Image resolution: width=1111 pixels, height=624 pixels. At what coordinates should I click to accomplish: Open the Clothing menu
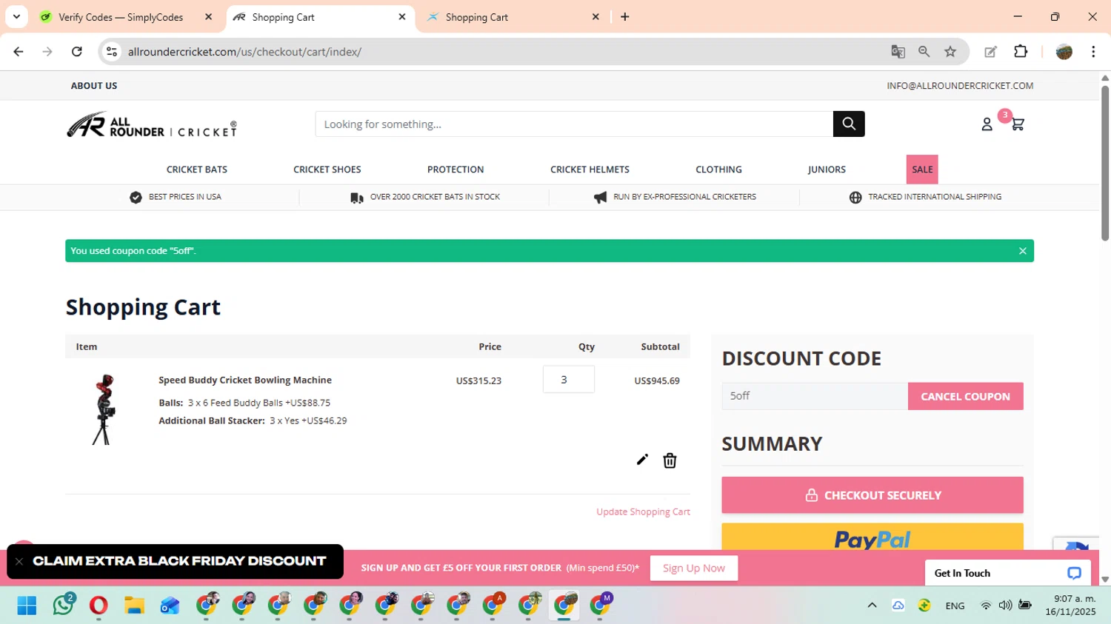point(718,170)
